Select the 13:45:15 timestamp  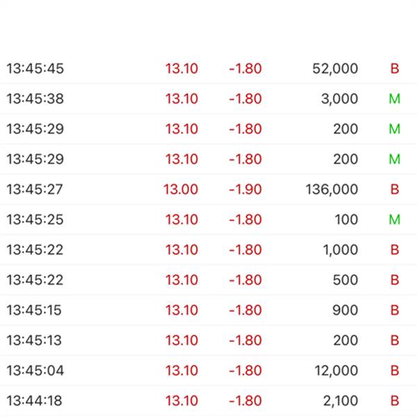pyautogui.click(x=34, y=311)
